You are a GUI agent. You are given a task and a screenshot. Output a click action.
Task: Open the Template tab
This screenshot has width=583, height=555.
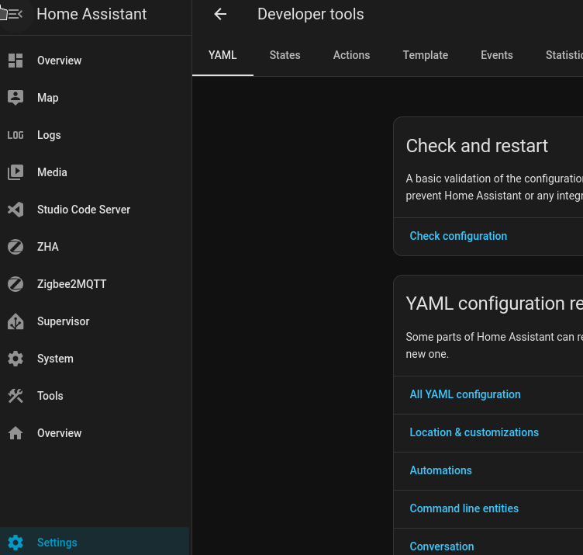pos(425,55)
